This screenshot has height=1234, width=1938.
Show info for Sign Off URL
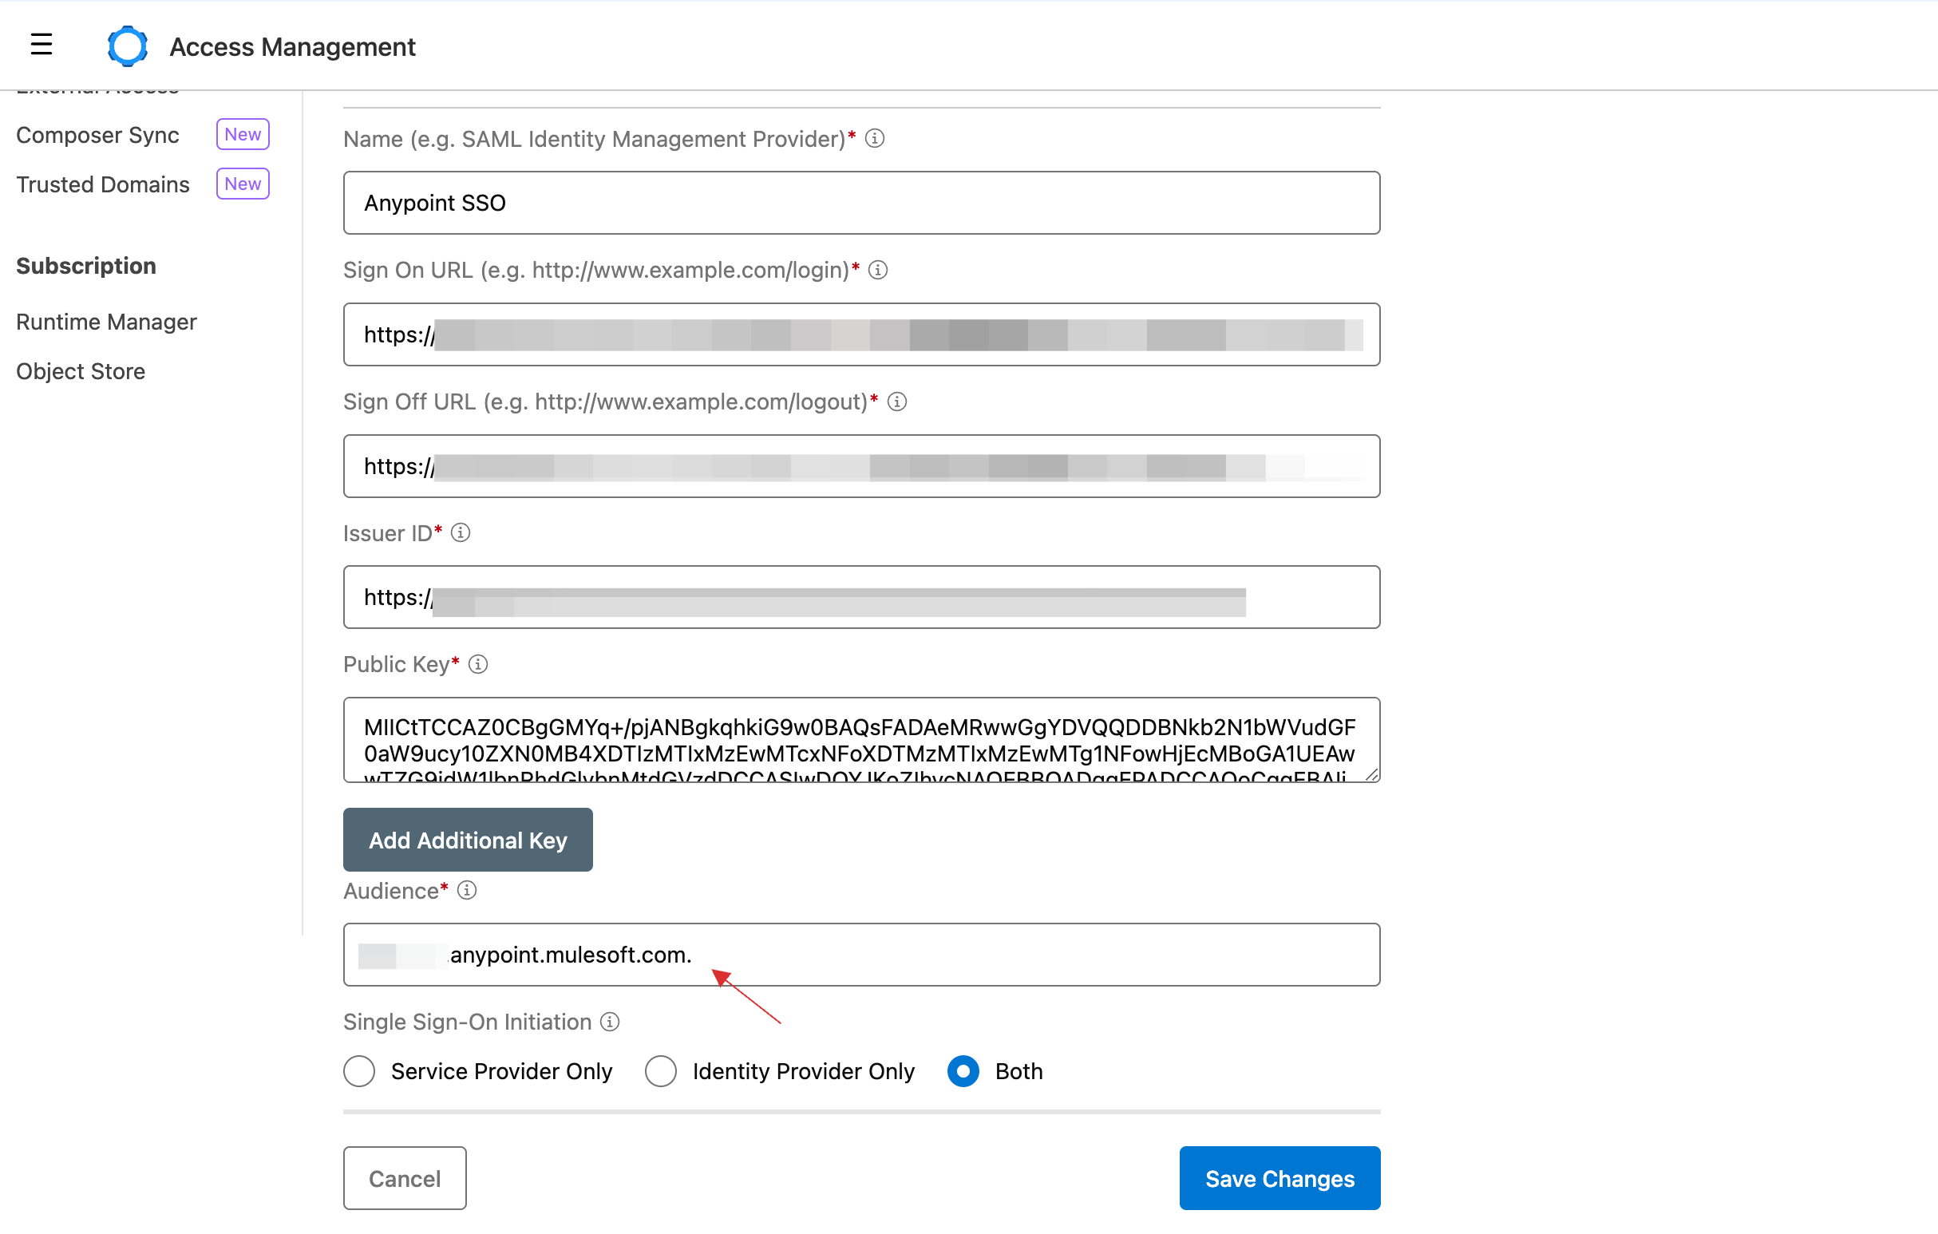pyautogui.click(x=897, y=401)
